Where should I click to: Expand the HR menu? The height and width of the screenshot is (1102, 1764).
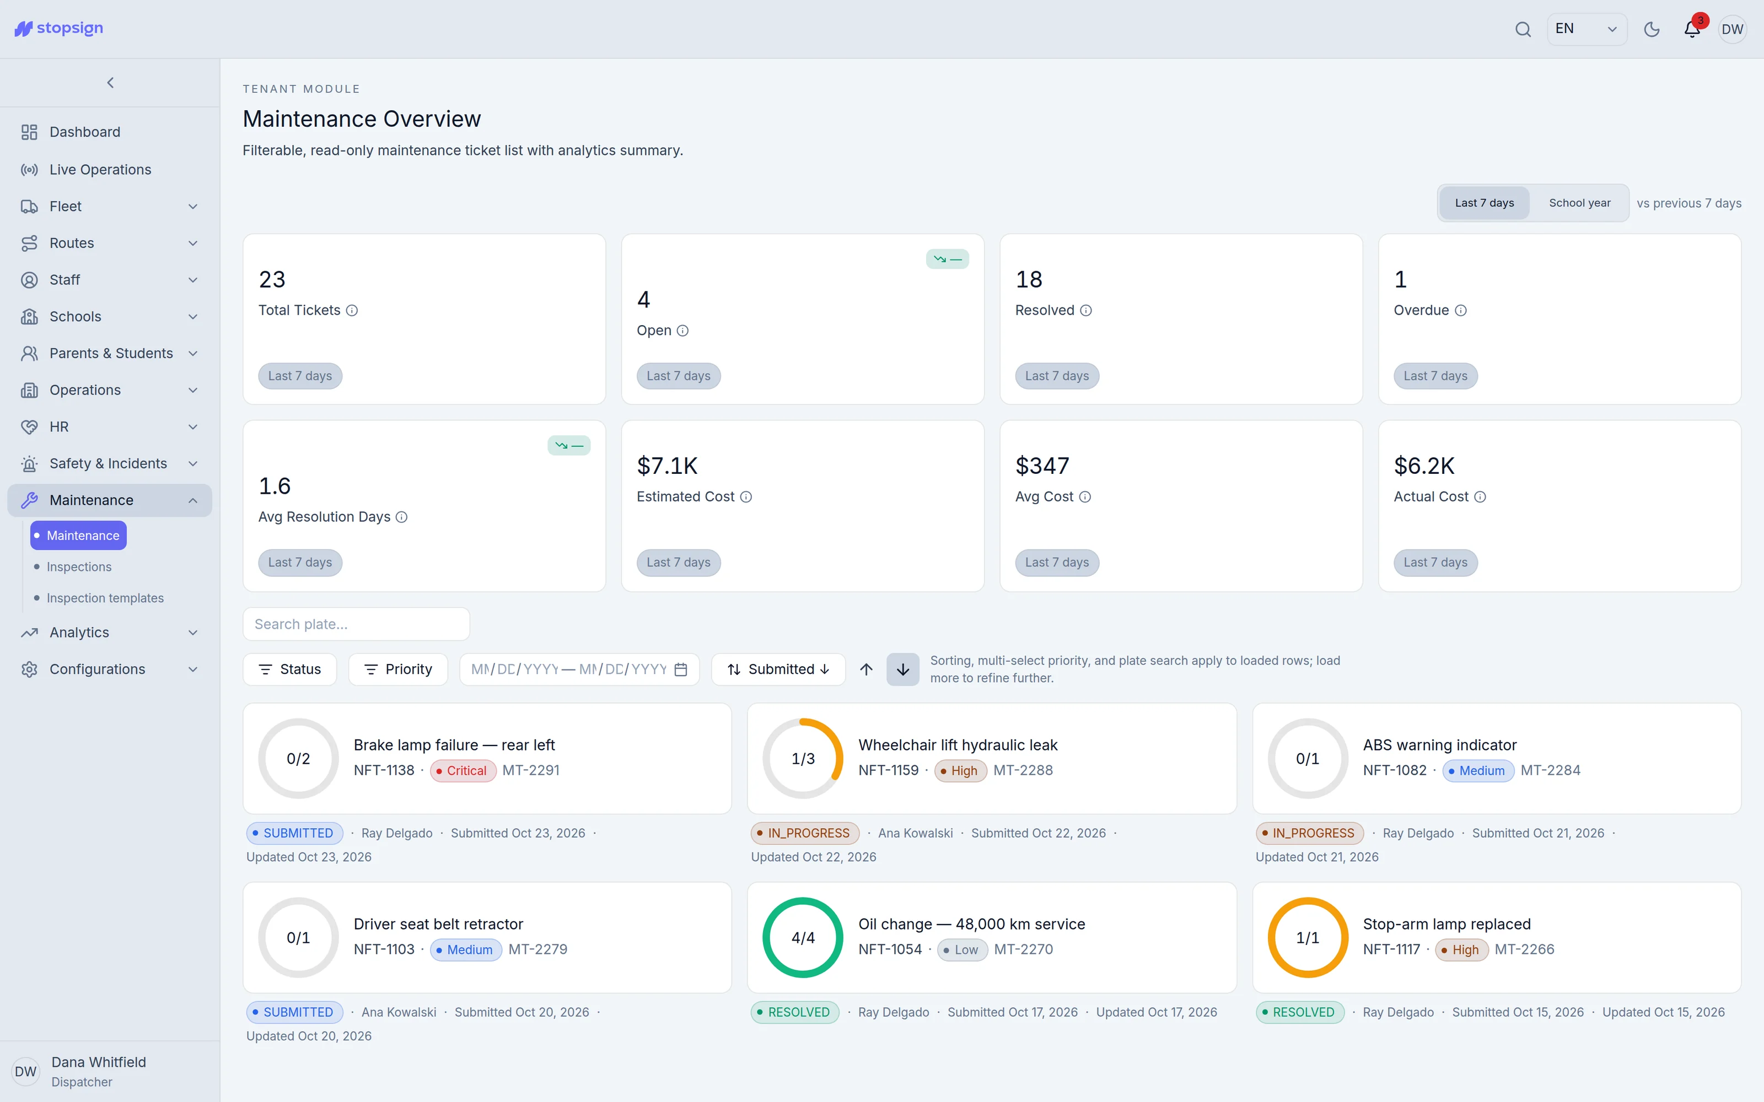pos(110,426)
